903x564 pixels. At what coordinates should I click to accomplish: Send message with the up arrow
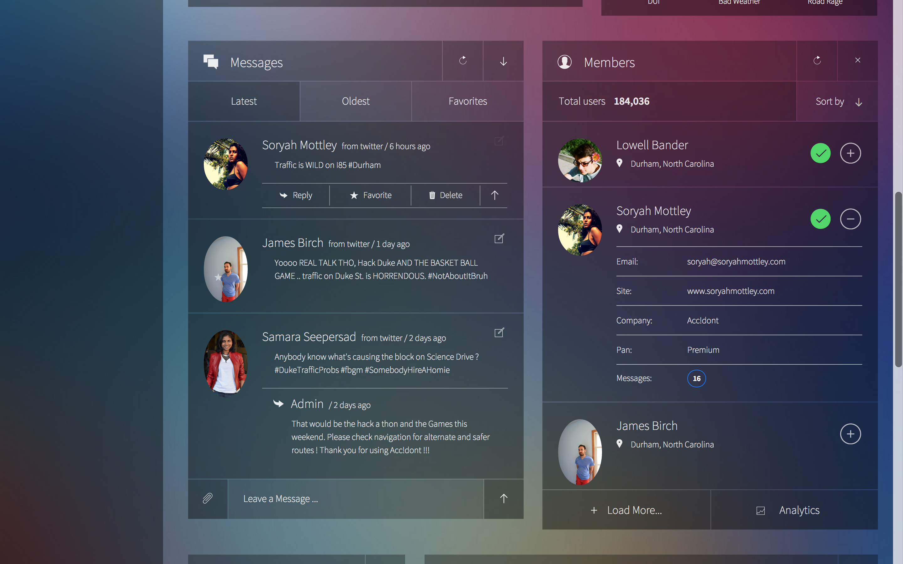503,498
